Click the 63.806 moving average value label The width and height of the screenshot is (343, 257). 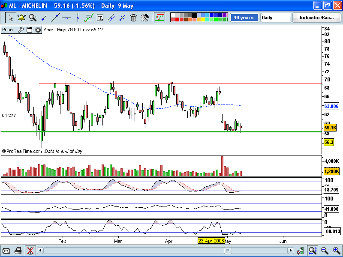click(x=331, y=106)
